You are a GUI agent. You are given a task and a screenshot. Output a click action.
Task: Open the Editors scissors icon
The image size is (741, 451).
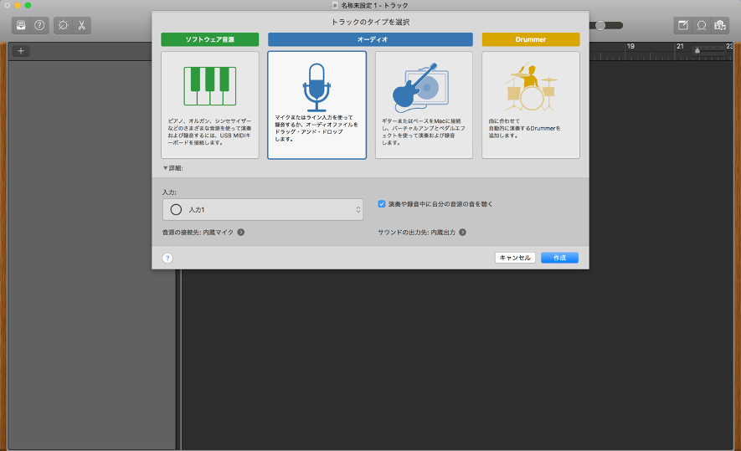(x=82, y=25)
